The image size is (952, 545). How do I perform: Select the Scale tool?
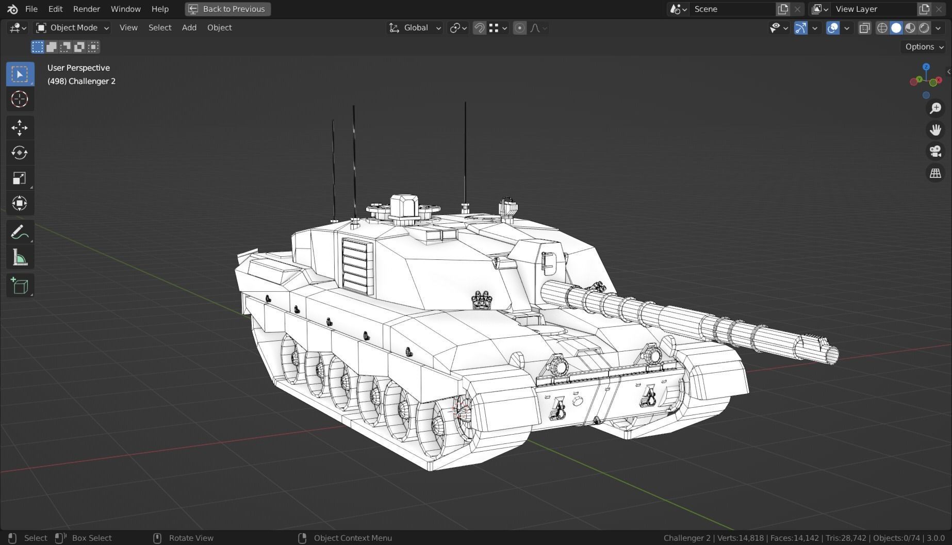coord(20,178)
